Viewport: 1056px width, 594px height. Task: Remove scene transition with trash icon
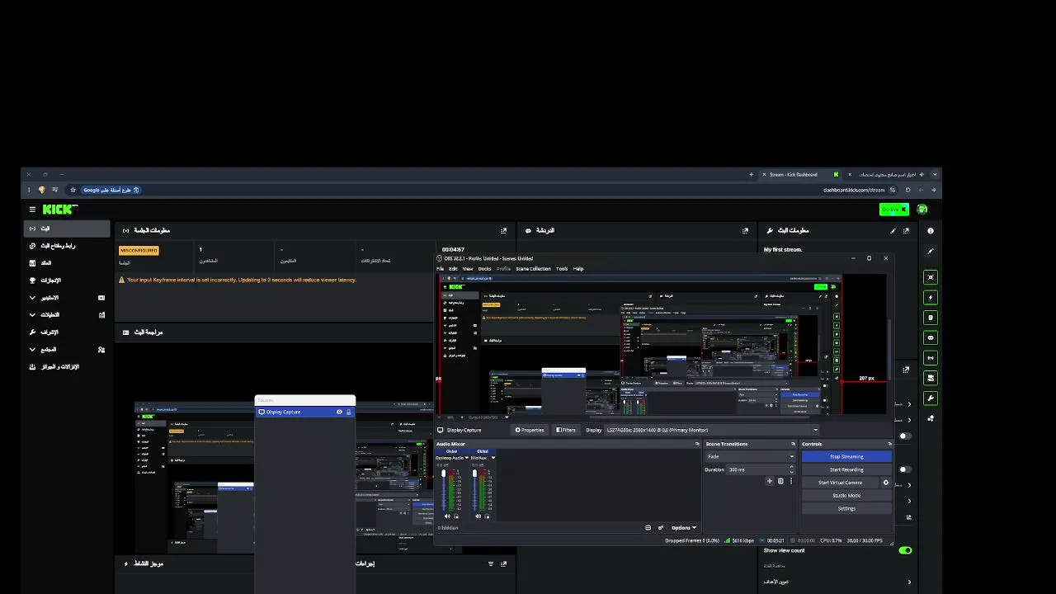(x=780, y=481)
